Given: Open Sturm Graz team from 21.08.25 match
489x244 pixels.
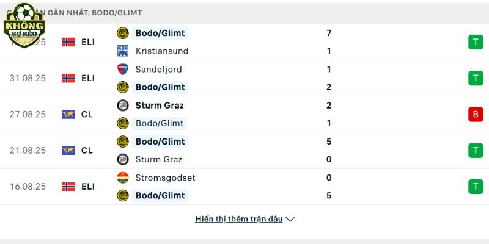Looking at the screenshot, I should pos(159,159).
